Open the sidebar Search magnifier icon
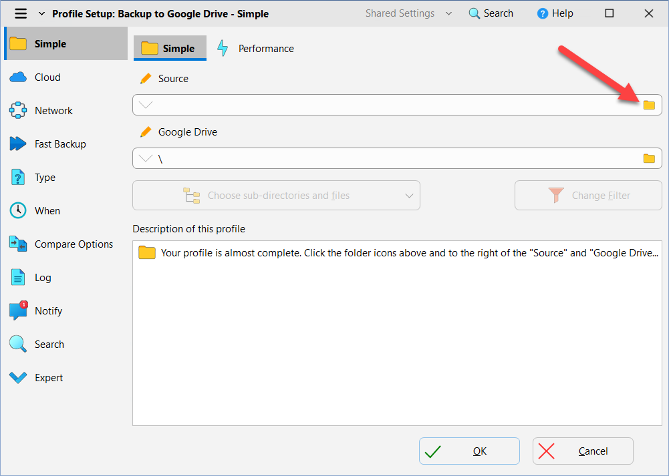The image size is (669, 476). 18,344
